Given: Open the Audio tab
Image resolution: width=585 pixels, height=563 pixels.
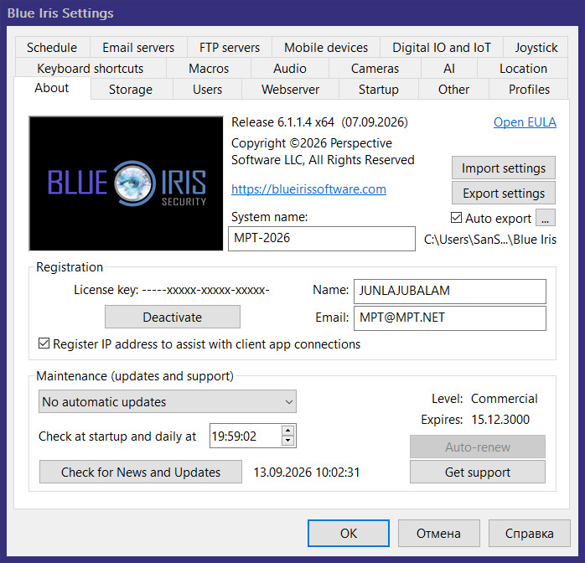Looking at the screenshot, I should pyautogui.click(x=290, y=68).
